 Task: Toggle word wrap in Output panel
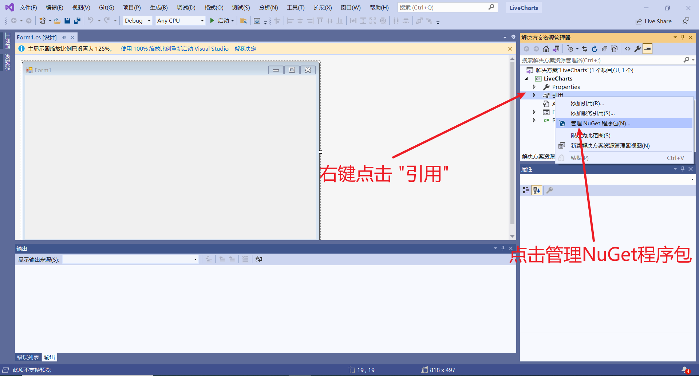click(x=259, y=259)
